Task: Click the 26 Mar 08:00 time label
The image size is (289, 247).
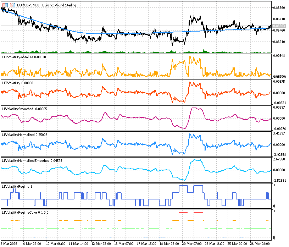Action: (260, 244)
